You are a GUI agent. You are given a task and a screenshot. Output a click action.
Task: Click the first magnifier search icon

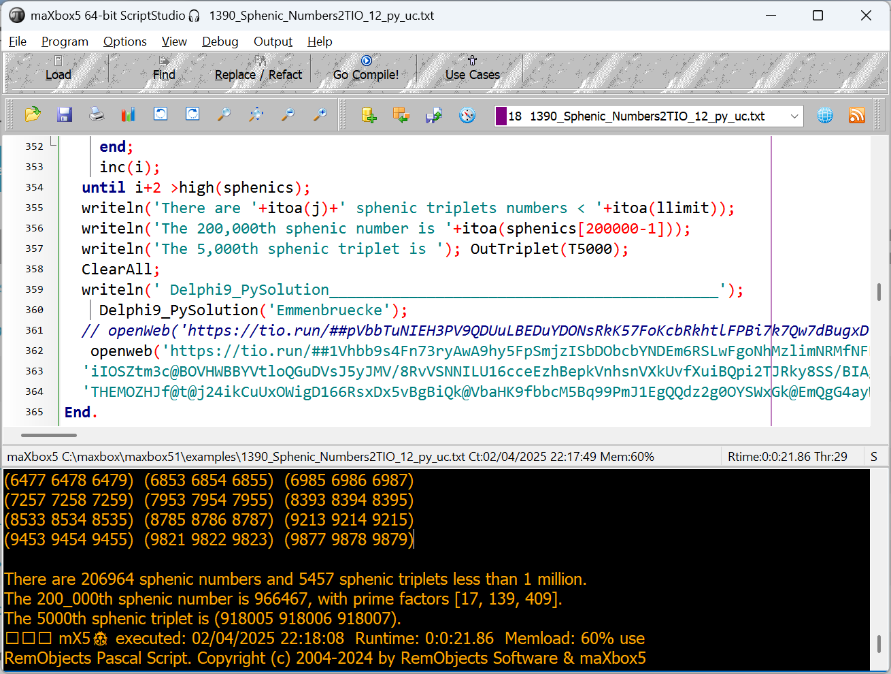click(x=224, y=114)
